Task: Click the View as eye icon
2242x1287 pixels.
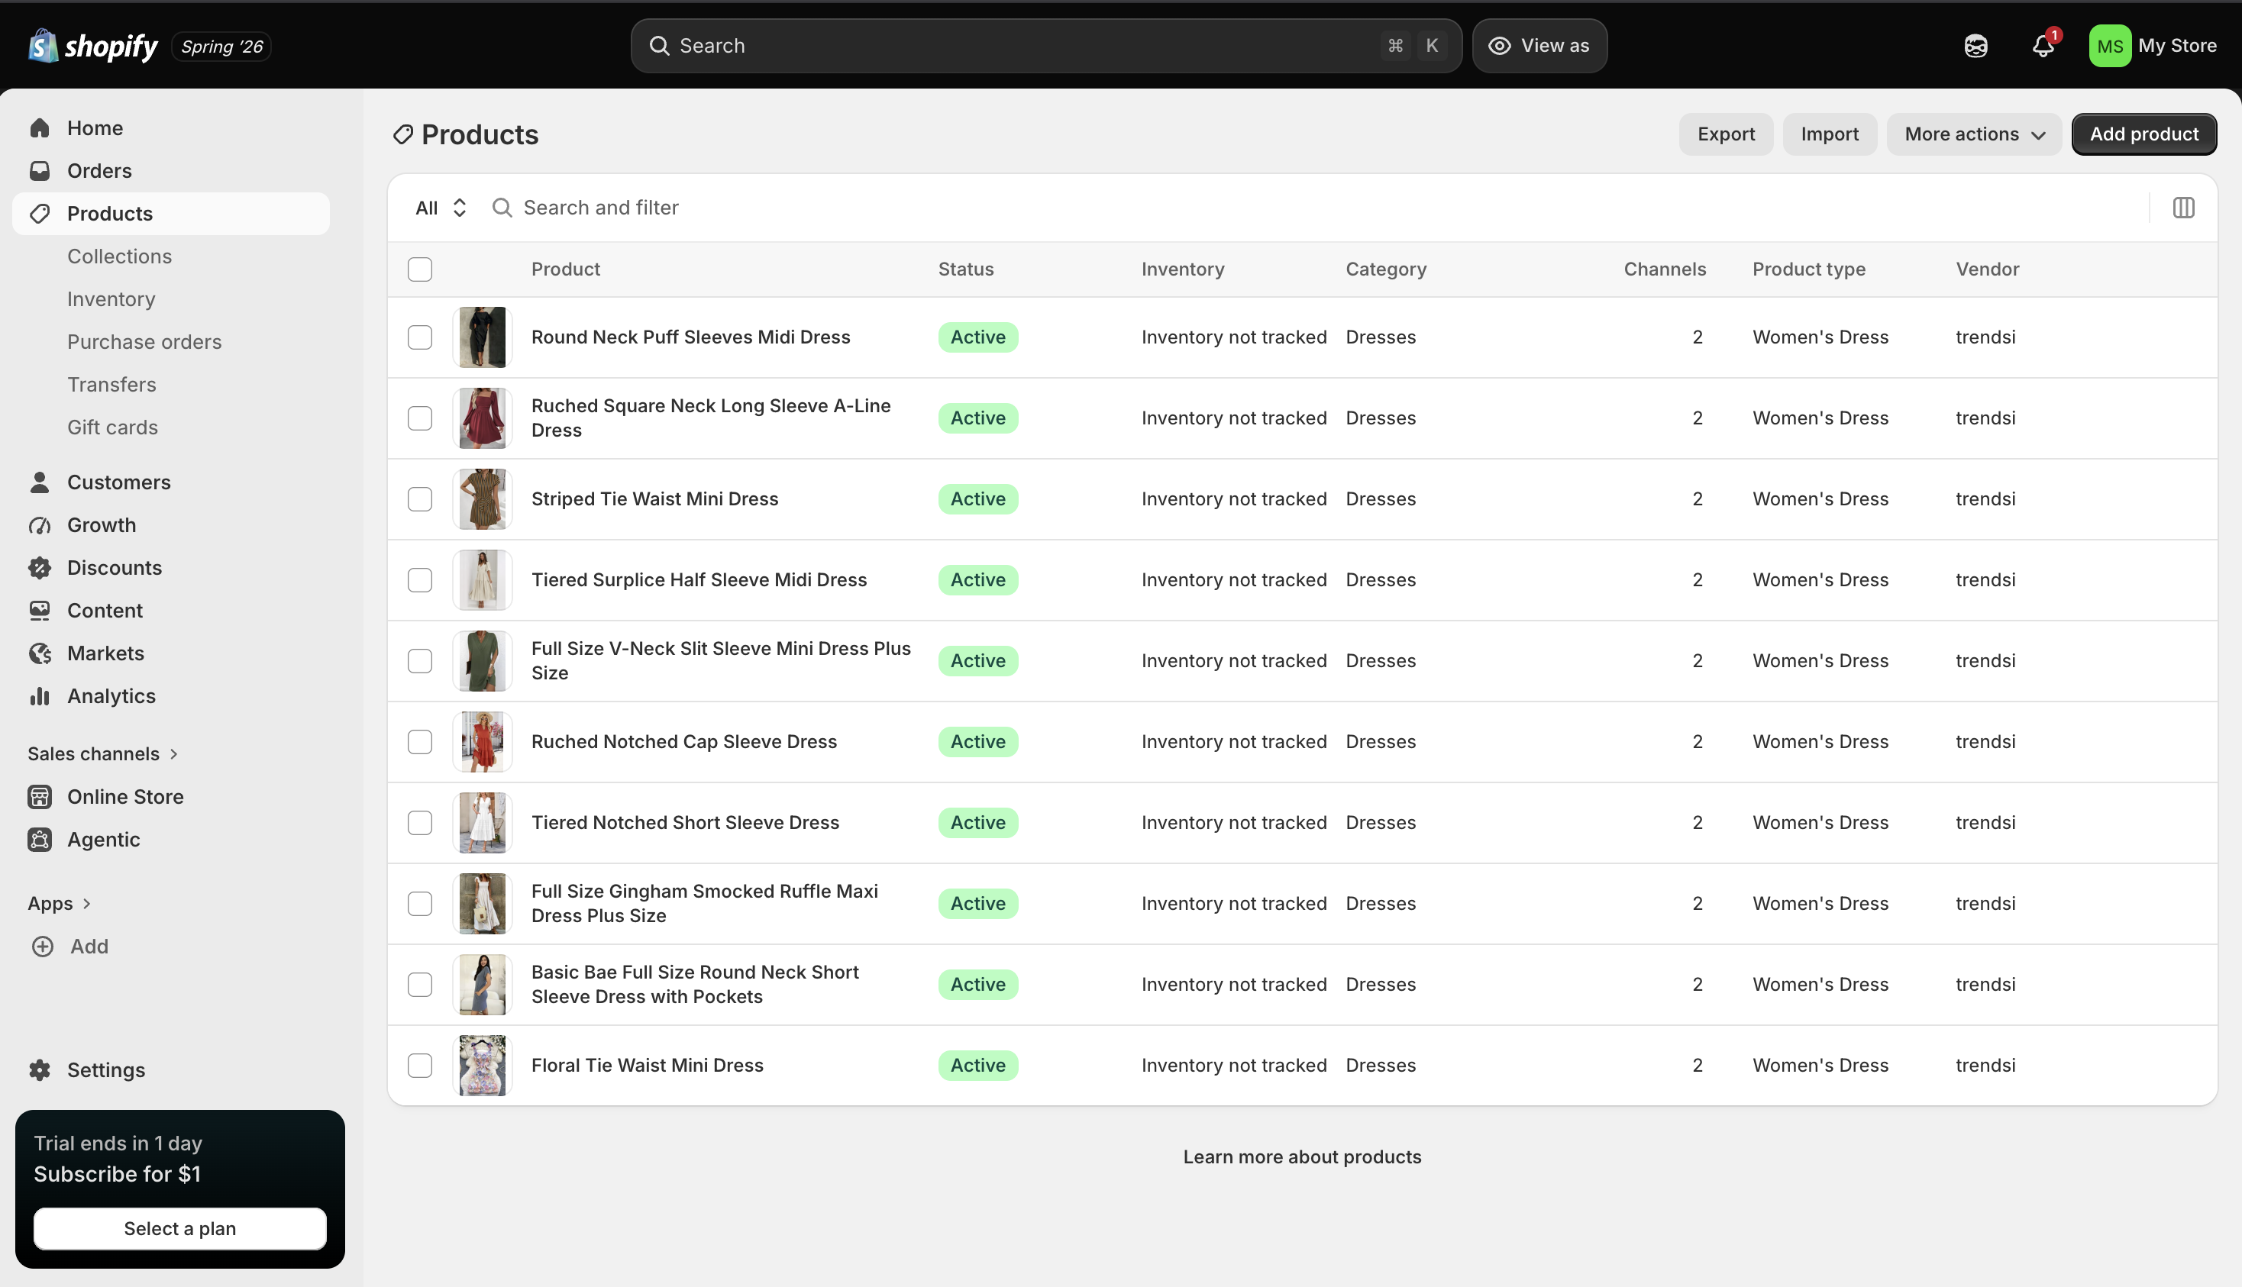Action: (x=1500, y=46)
